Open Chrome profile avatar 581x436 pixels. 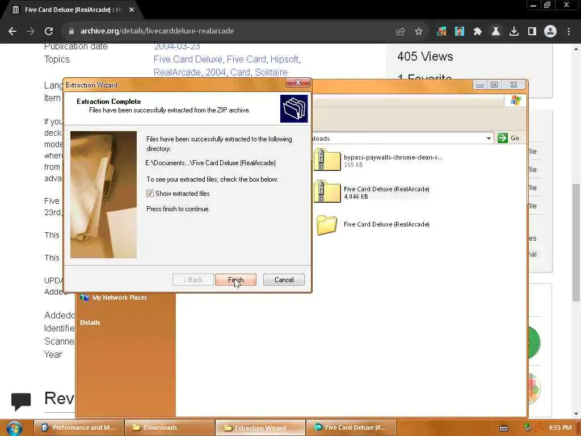click(x=550, y=32)
